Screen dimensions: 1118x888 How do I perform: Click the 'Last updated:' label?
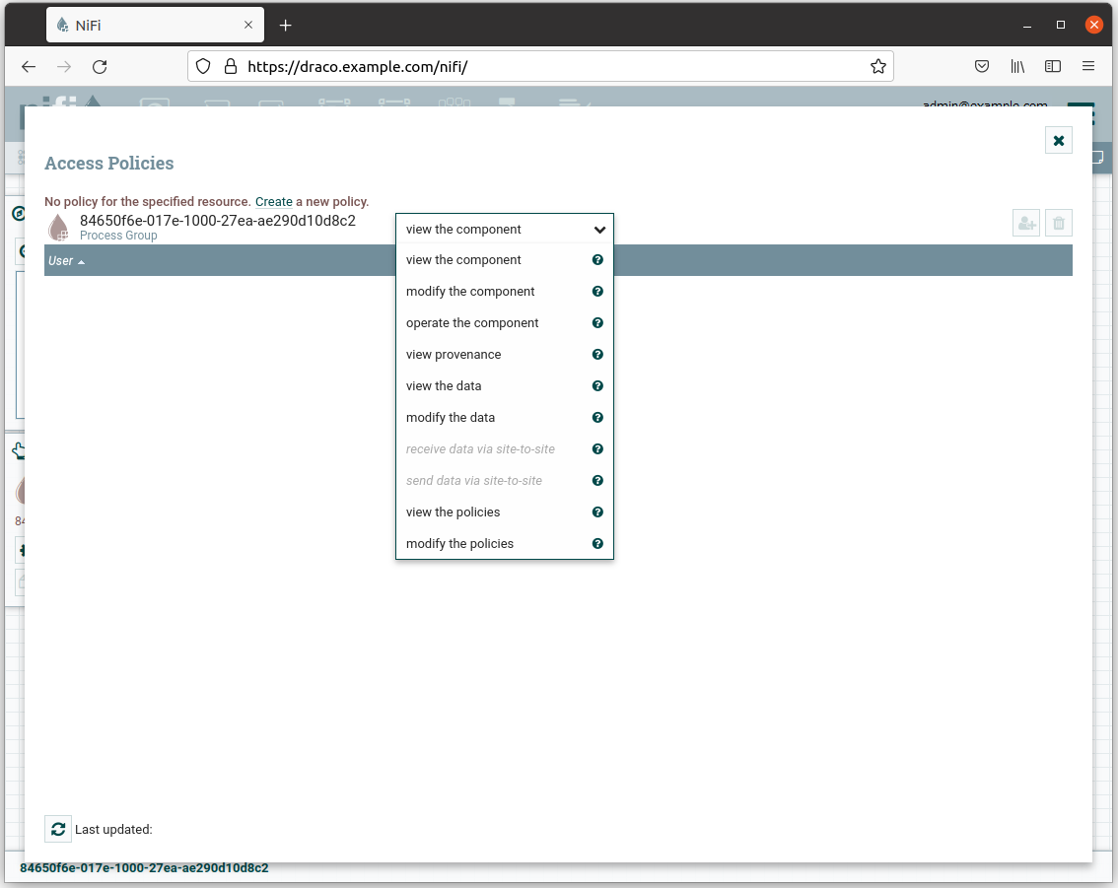pyautogui.click(x=113, y=830)
